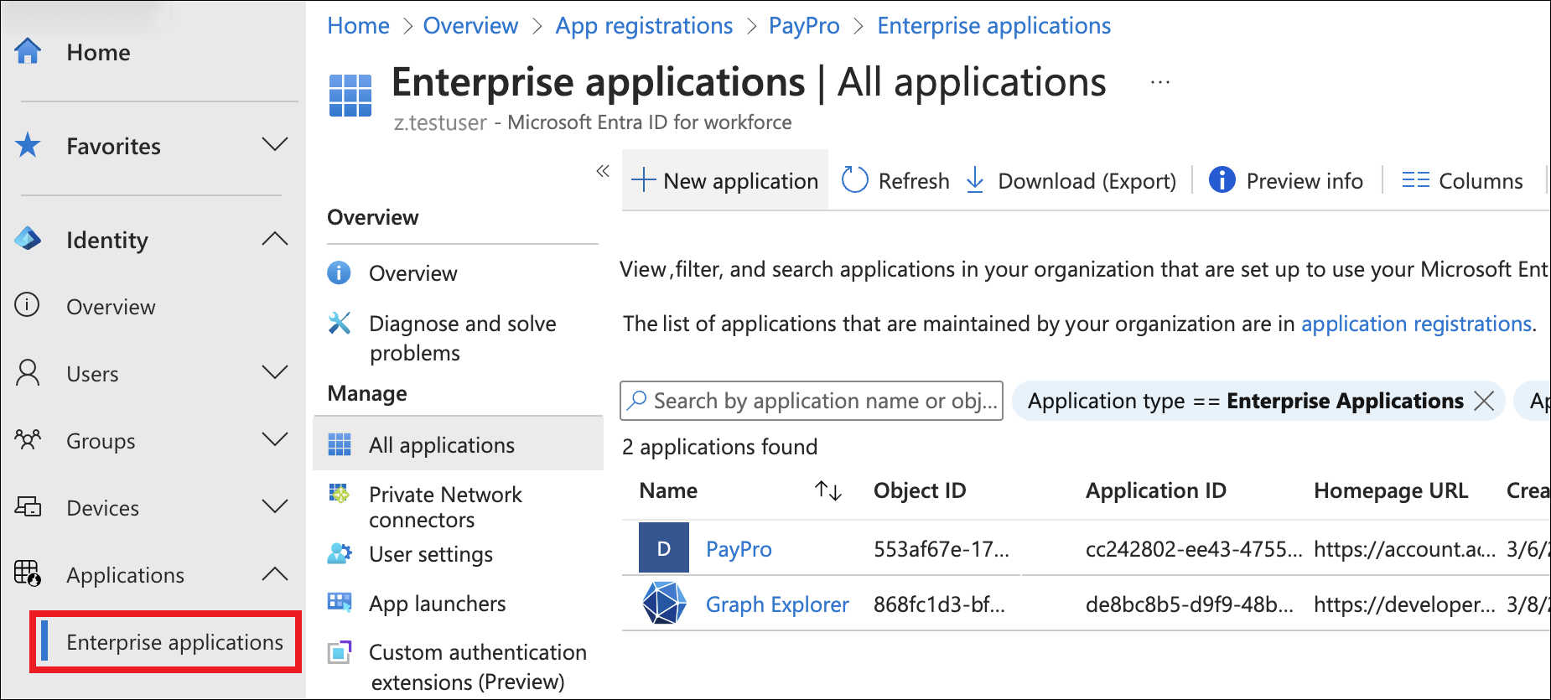The height and width of the screenshot is (700, 1551).
Task: Open Diagnose and solve problems
Action: (x=463, y=338)
